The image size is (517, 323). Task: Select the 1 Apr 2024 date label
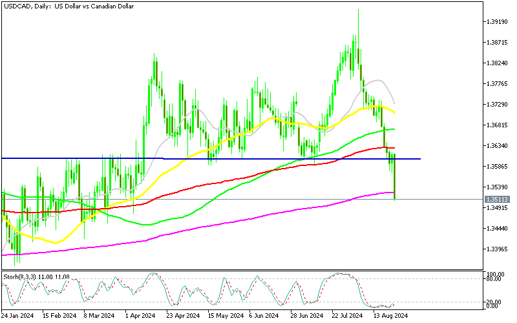click(139, 317)
